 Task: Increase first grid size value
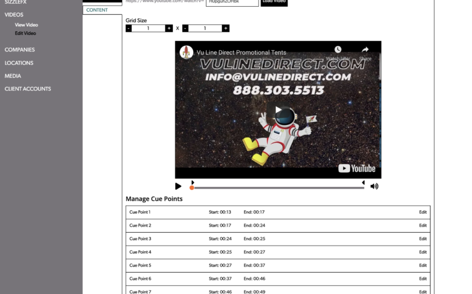[169, 28]
